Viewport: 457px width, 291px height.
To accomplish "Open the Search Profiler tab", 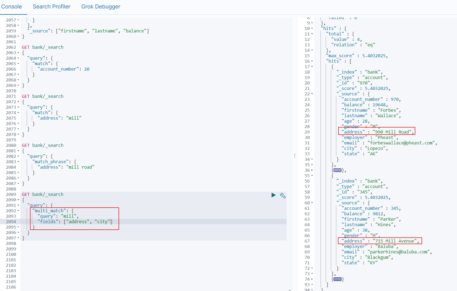I will pyautogui.click(x=52, y=7).
